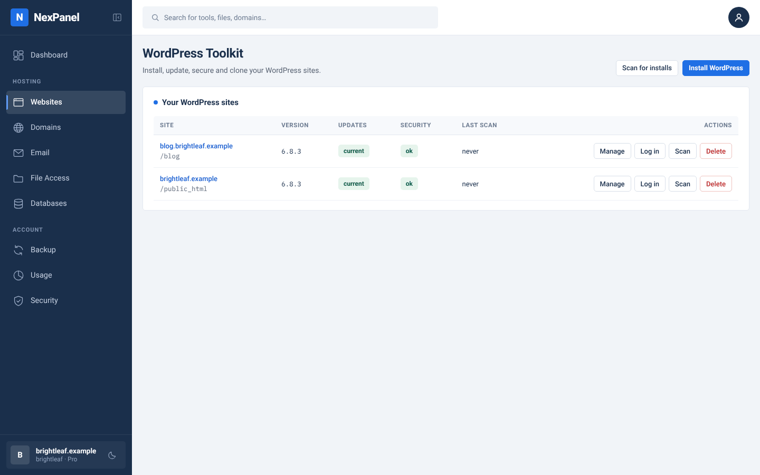Open the Backup section
The height and width of the screenshot is (475, 760).
66,250
